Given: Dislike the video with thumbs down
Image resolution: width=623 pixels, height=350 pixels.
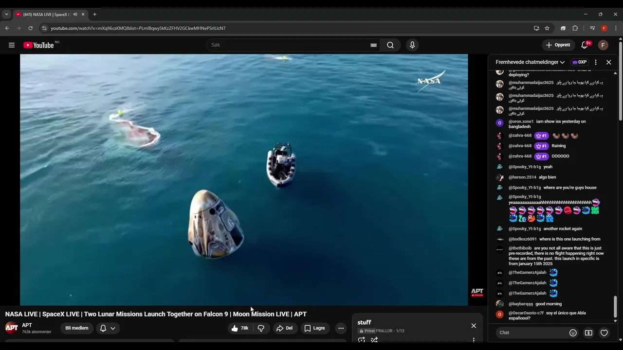Looking at the screenshot, I should click(261, 328).
